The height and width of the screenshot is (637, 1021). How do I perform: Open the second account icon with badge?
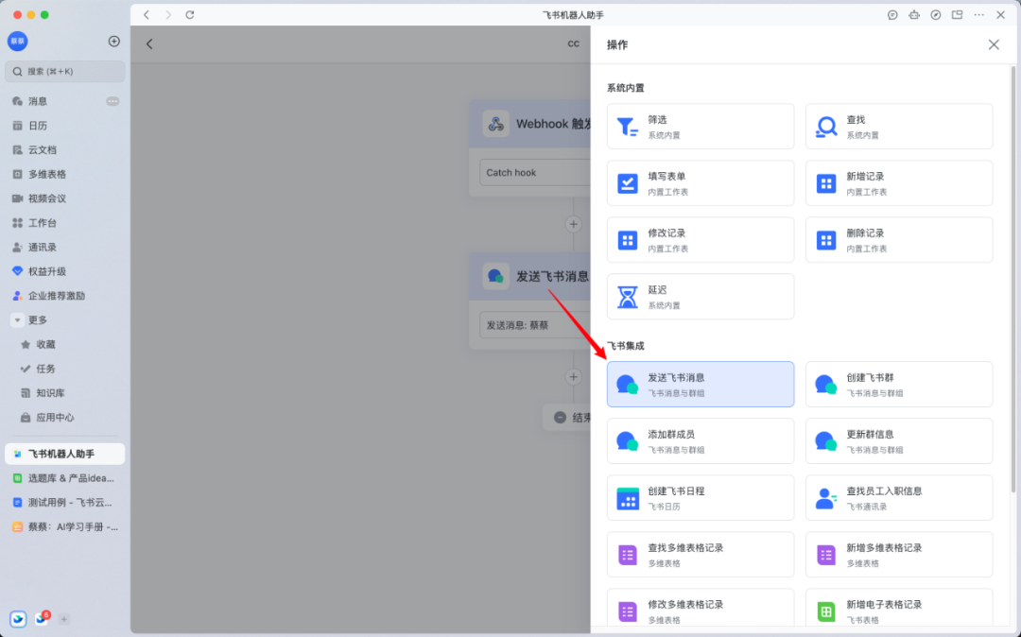(42, 619)
